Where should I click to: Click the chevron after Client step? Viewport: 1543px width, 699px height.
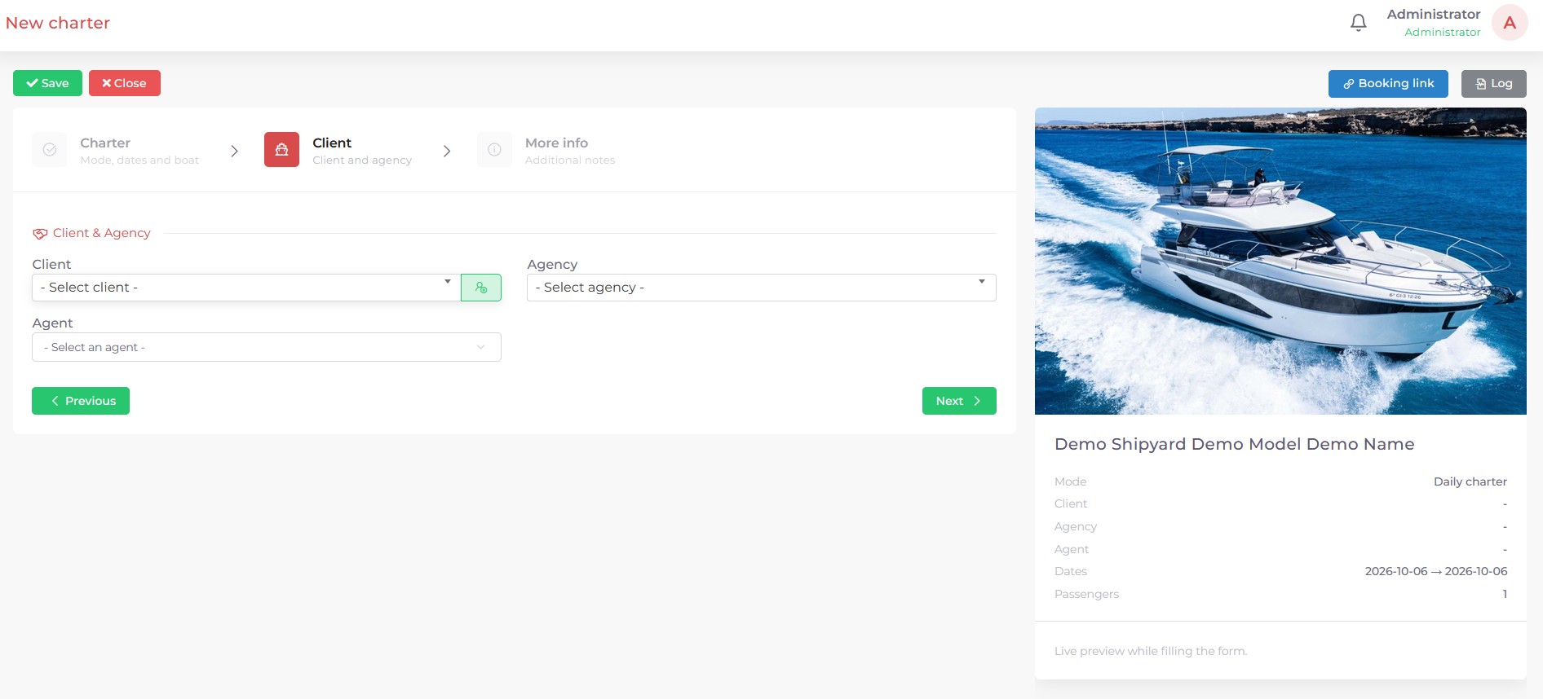tap(447, 151)
